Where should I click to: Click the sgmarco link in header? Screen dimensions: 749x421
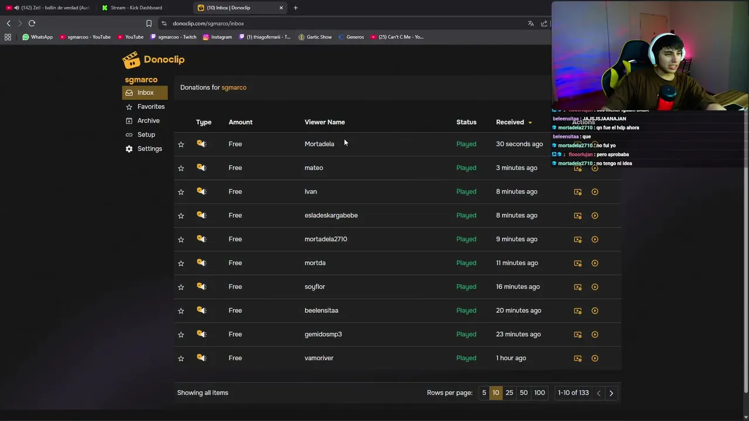(x=234, y=88)
